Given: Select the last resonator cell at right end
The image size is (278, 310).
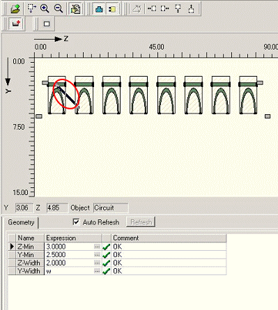Looking at the screenshot, I should [x=248, y=95].
